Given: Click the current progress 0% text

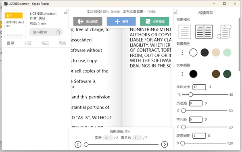Looking at the screenshot, I should coord(120,131).
